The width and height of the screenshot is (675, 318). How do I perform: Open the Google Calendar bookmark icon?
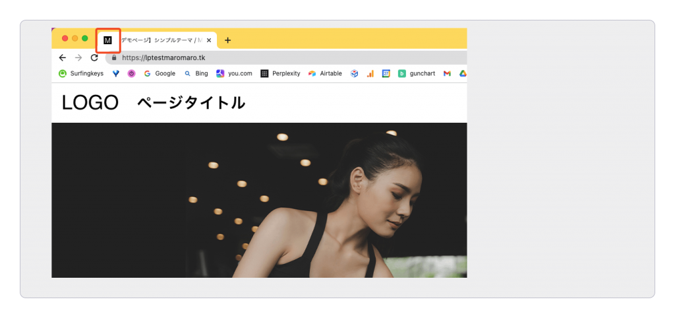click(386, 73)
